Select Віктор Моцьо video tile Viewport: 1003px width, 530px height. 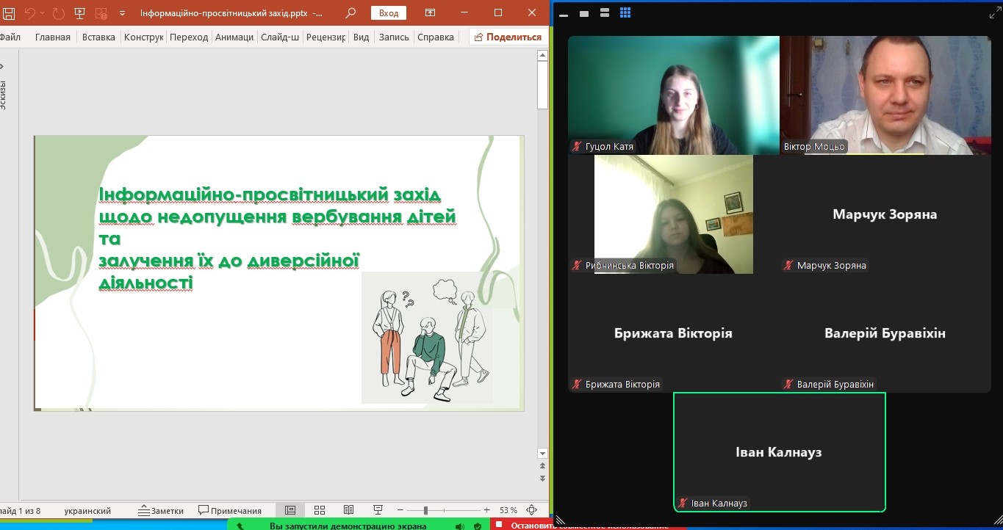tap(885, 95)
